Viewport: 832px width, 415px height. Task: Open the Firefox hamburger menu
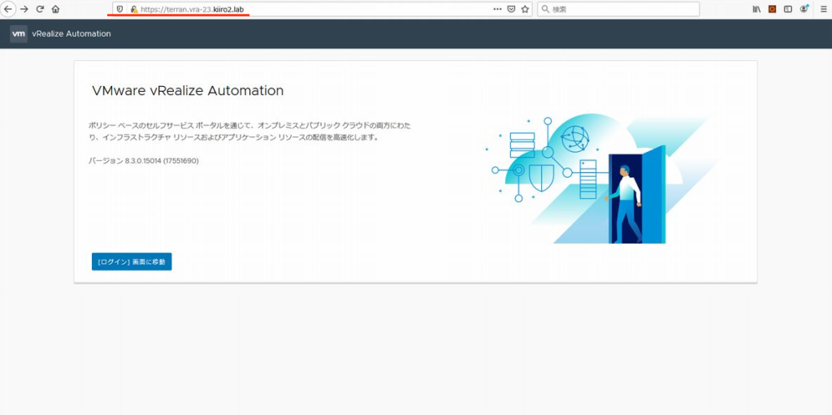pos(824,9)
